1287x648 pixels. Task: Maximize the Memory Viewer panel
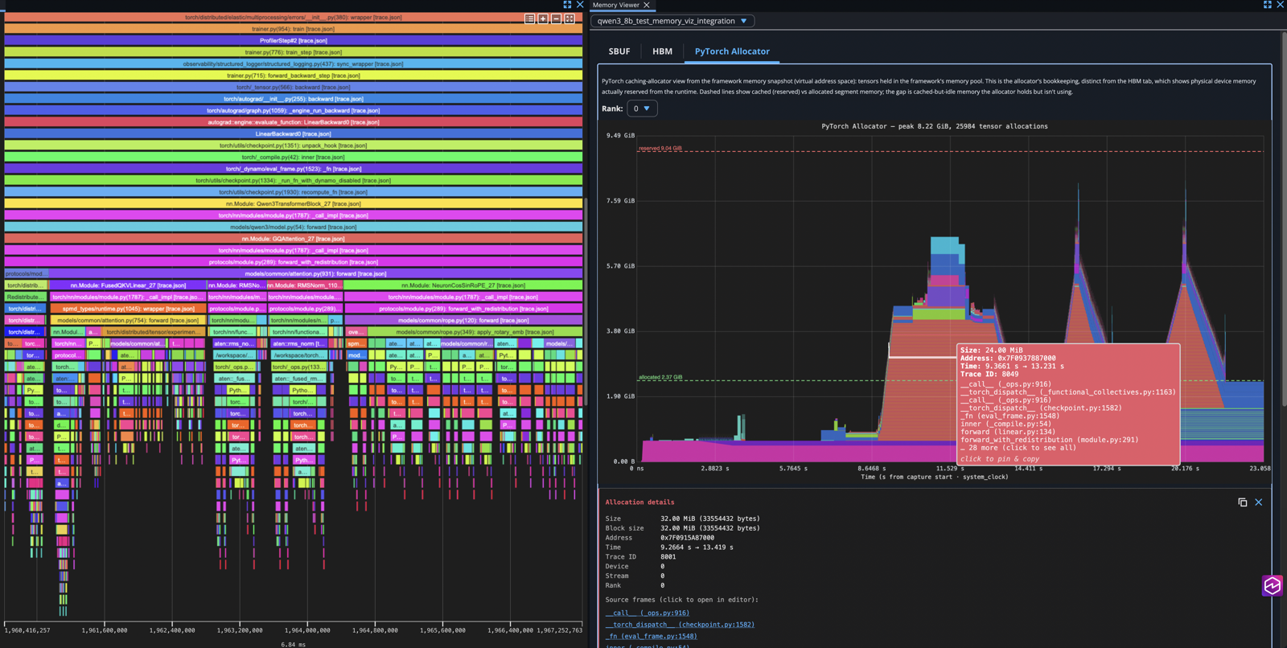[x=1268, y=5]
